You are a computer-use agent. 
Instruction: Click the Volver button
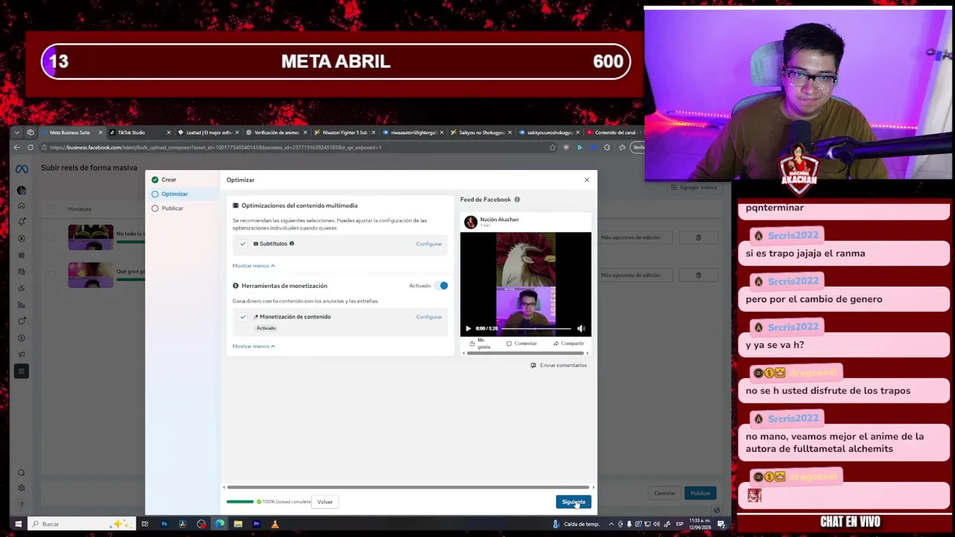(x=325, y=502)
